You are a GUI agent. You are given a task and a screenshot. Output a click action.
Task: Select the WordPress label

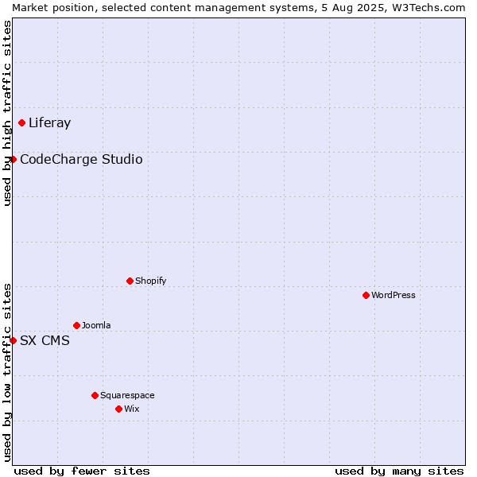click(x=394, y=295)
